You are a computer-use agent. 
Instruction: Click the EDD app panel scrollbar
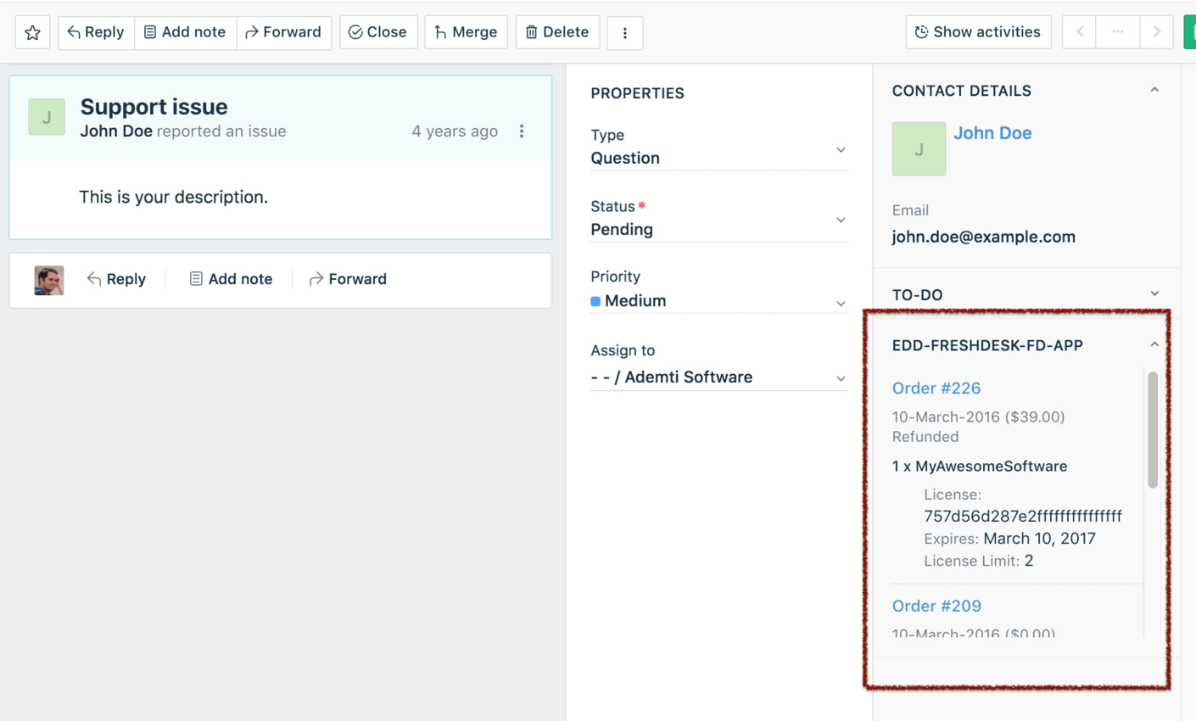point(1153,429)
